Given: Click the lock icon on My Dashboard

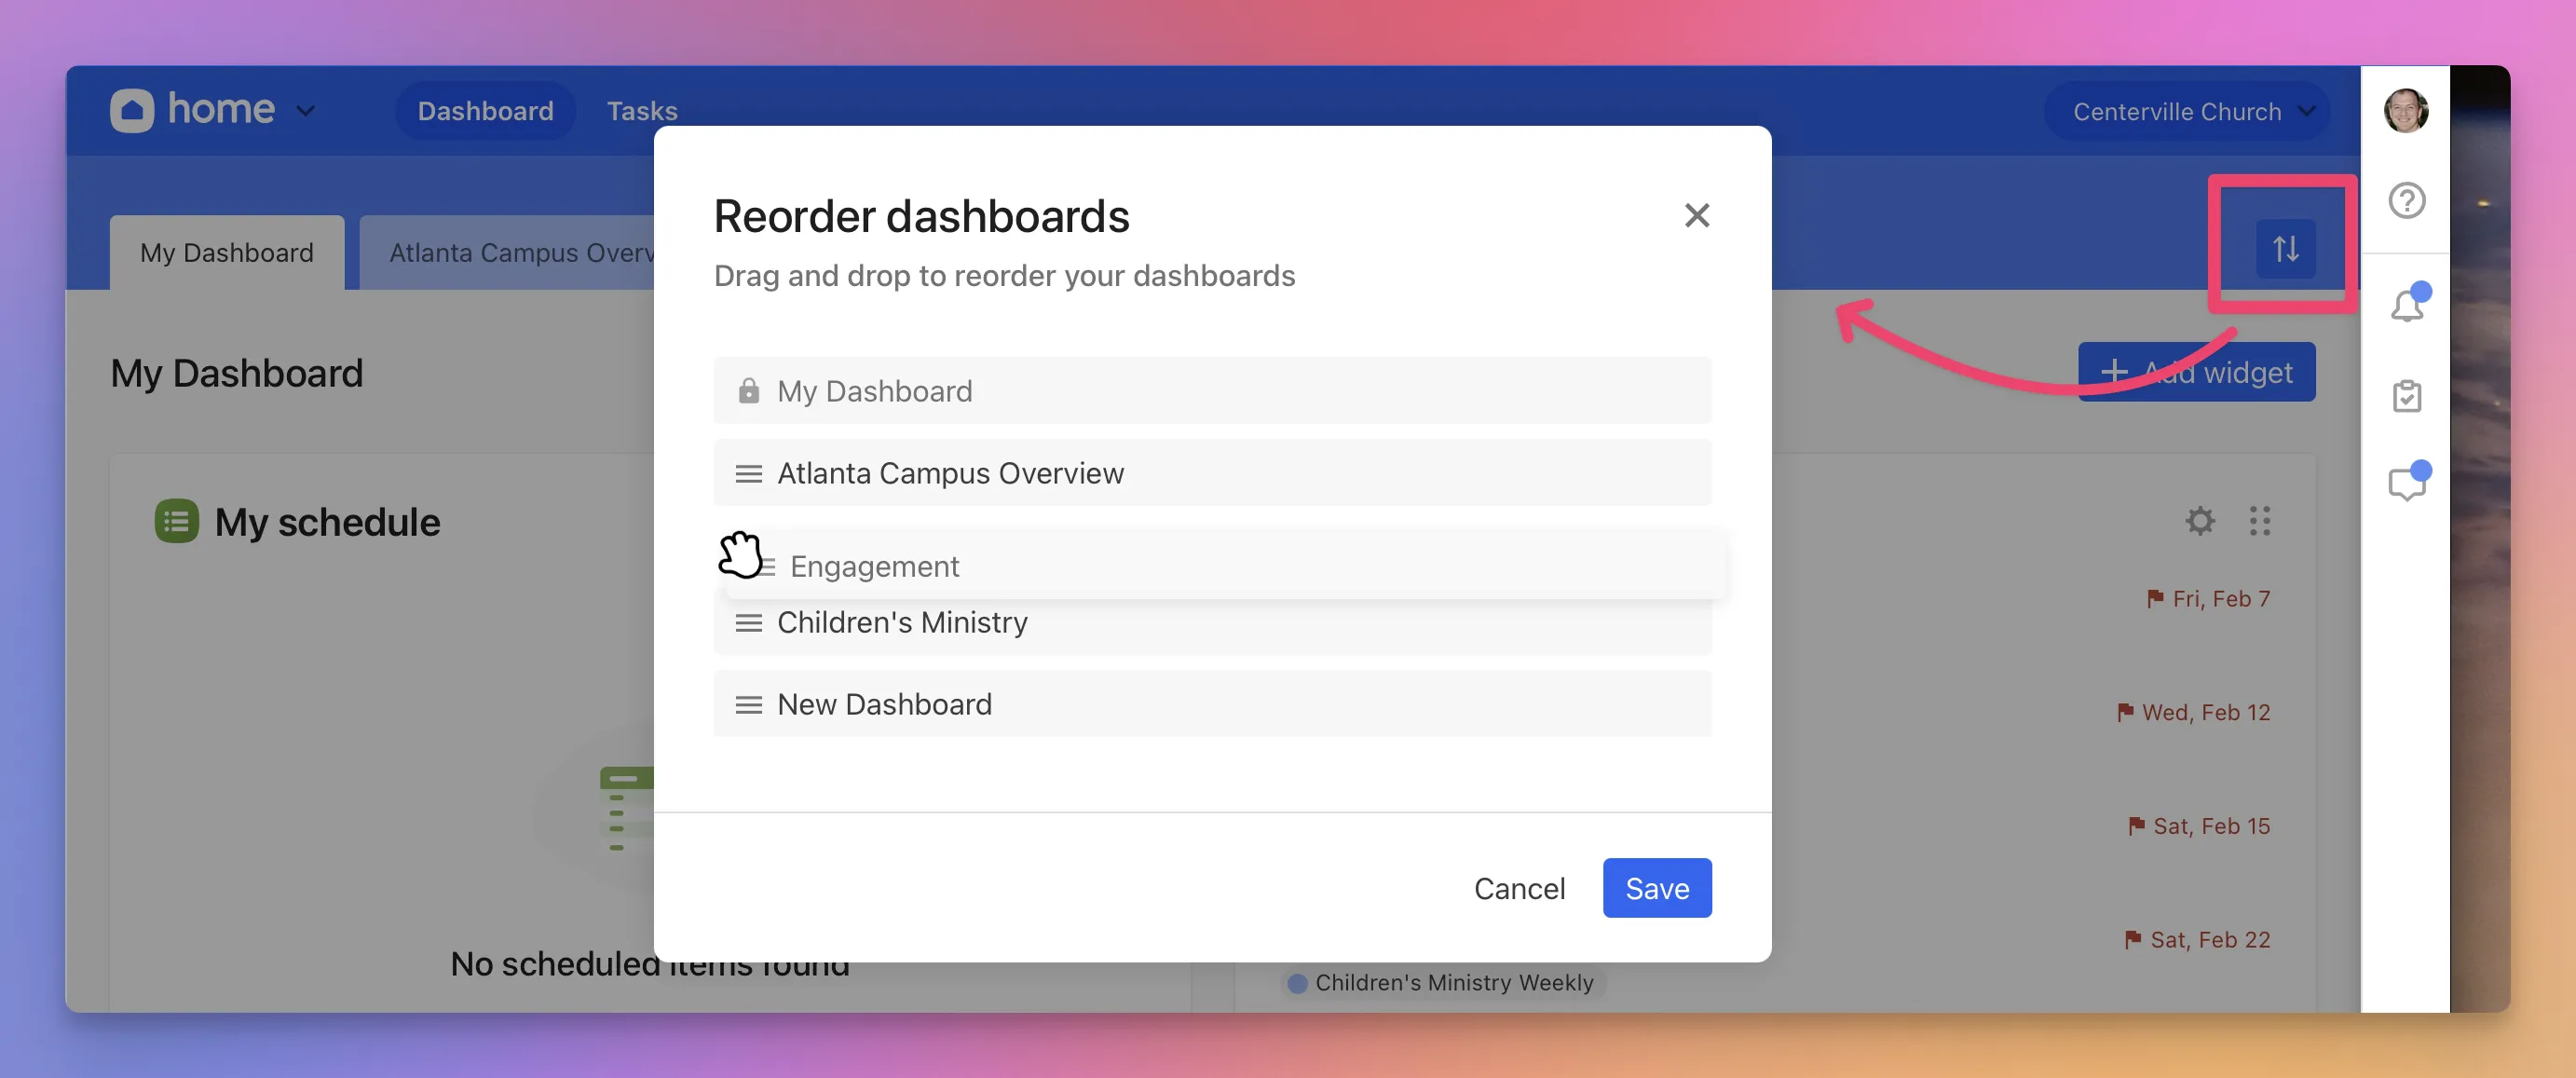Looking at the screenshot, I should pos(748,391).
